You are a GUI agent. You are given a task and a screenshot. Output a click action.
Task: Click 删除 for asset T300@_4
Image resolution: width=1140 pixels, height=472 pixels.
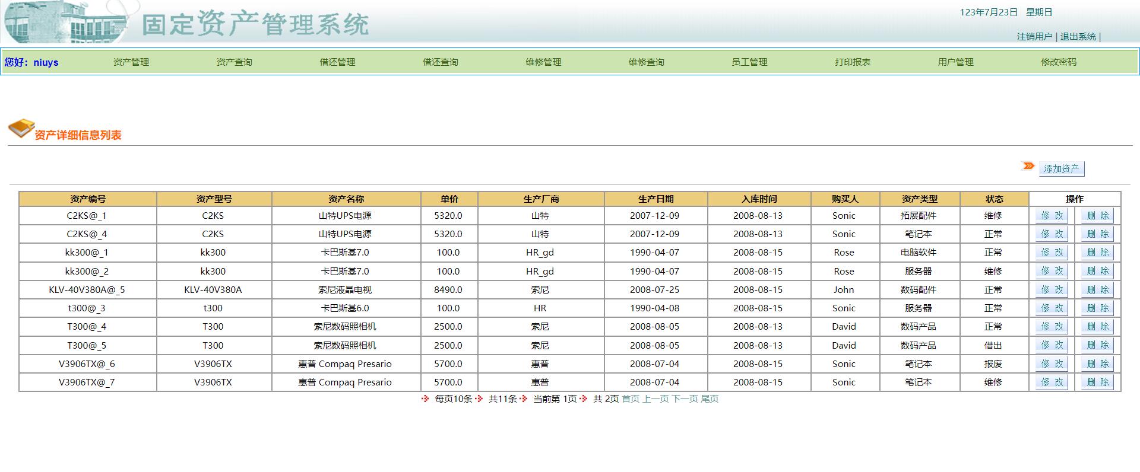pos(1097,327)
